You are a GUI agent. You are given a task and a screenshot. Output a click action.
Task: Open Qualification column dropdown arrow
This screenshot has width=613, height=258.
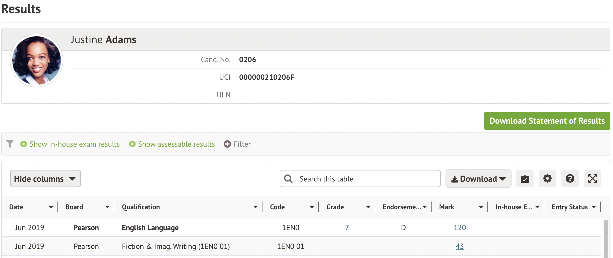point(255,207)
